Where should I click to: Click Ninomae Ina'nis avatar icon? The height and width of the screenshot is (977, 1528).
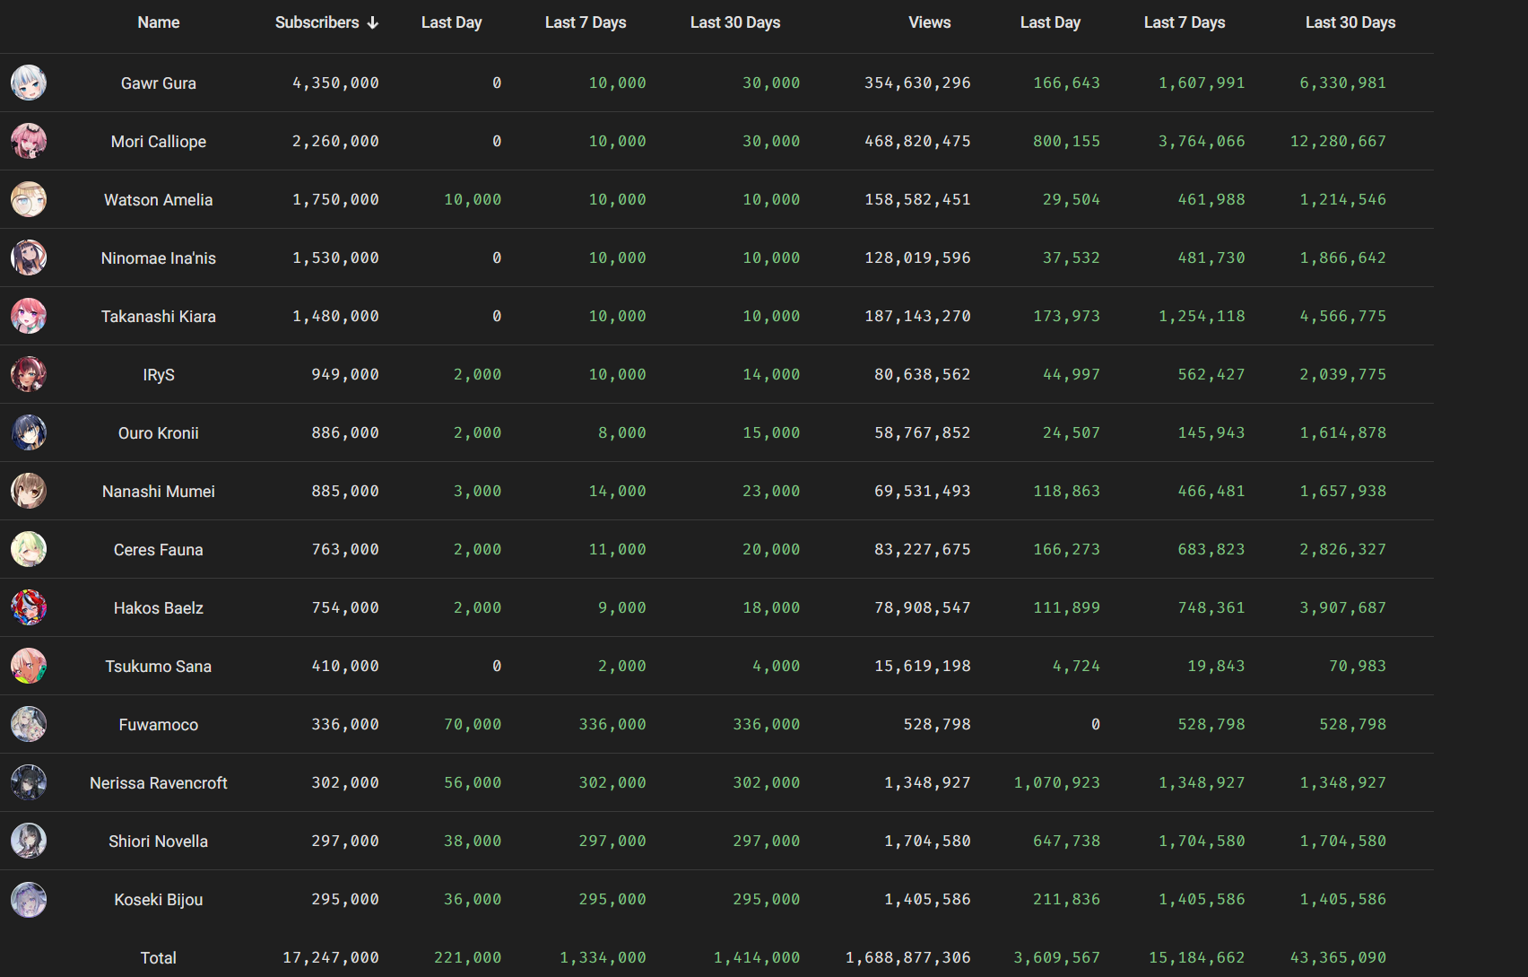pos(29,257)
